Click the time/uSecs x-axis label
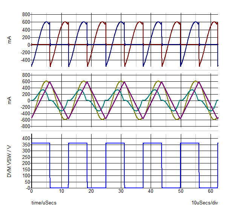Screen dimensions: 226x212 point(44,203)
